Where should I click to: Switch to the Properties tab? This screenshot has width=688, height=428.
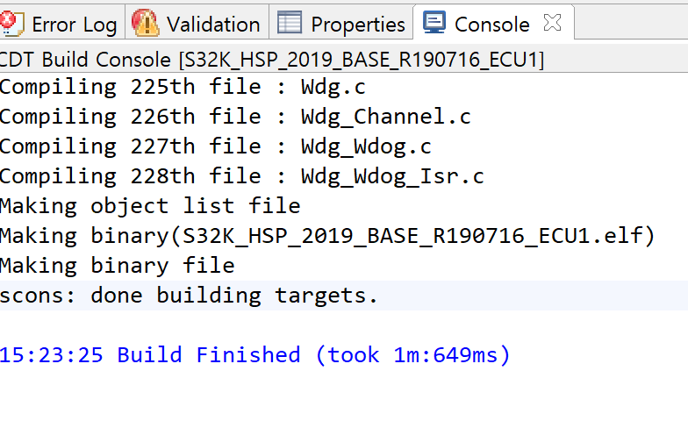pos(357,25)
